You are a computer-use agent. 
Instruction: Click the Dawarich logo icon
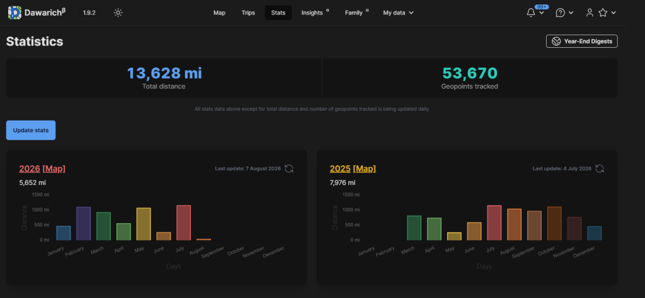pyautogui.click(x=15, y=13)
